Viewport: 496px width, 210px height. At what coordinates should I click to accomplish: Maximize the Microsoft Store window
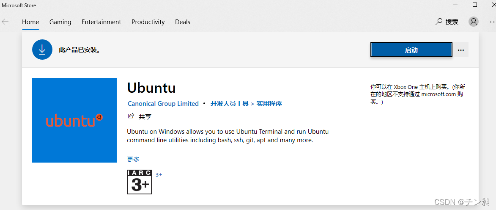pyautogui.click(x=475, y=5)
